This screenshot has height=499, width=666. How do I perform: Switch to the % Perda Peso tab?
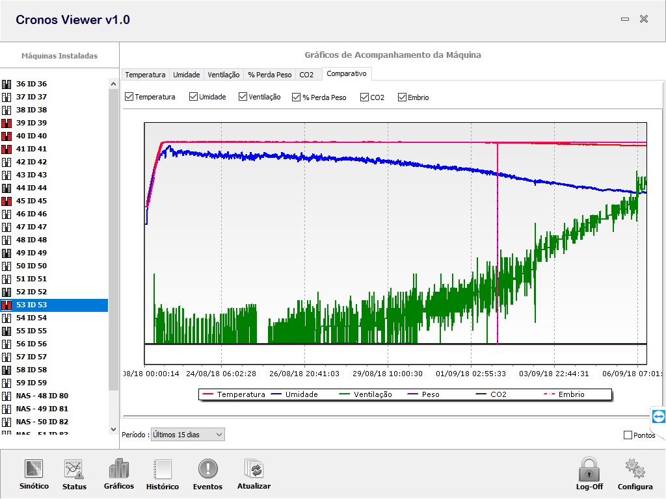tap(269, 75)
